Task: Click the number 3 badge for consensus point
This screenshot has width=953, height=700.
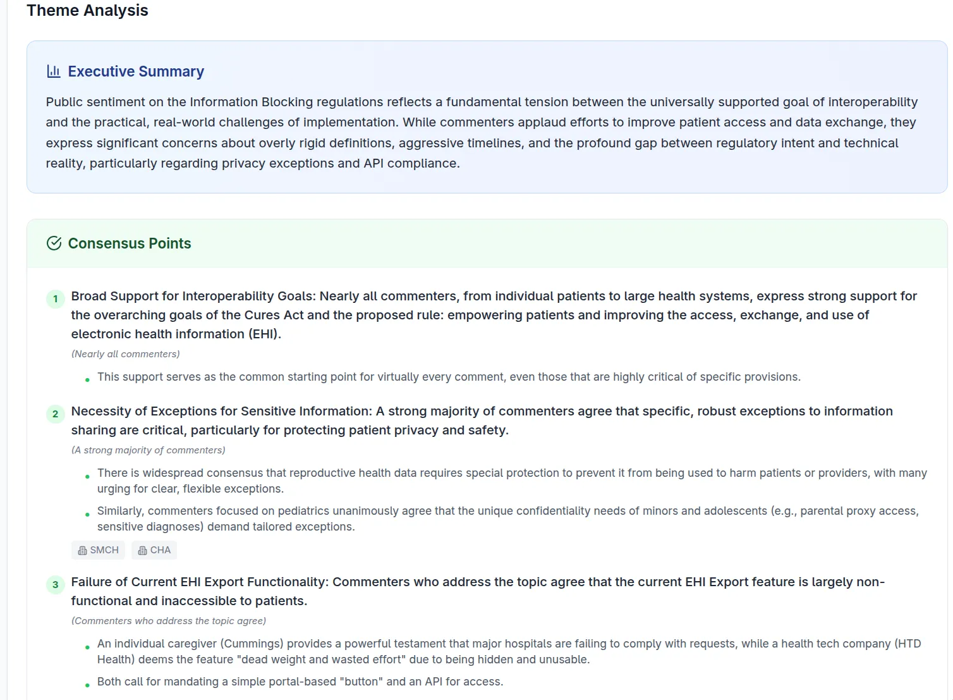Action: (56, 585)
